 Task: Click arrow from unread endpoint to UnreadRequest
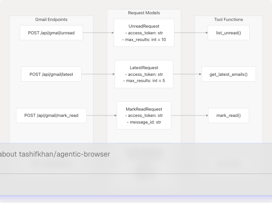98,33
